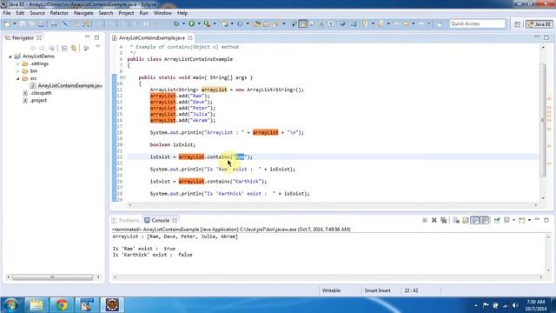Click Remove Launch icon in Console

pos(434,220)
